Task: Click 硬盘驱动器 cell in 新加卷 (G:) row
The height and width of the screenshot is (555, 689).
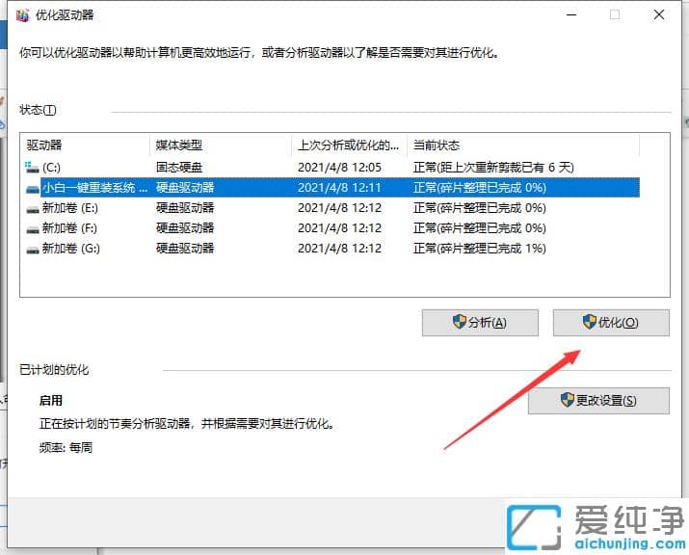Action: click(x=185, y=249)
